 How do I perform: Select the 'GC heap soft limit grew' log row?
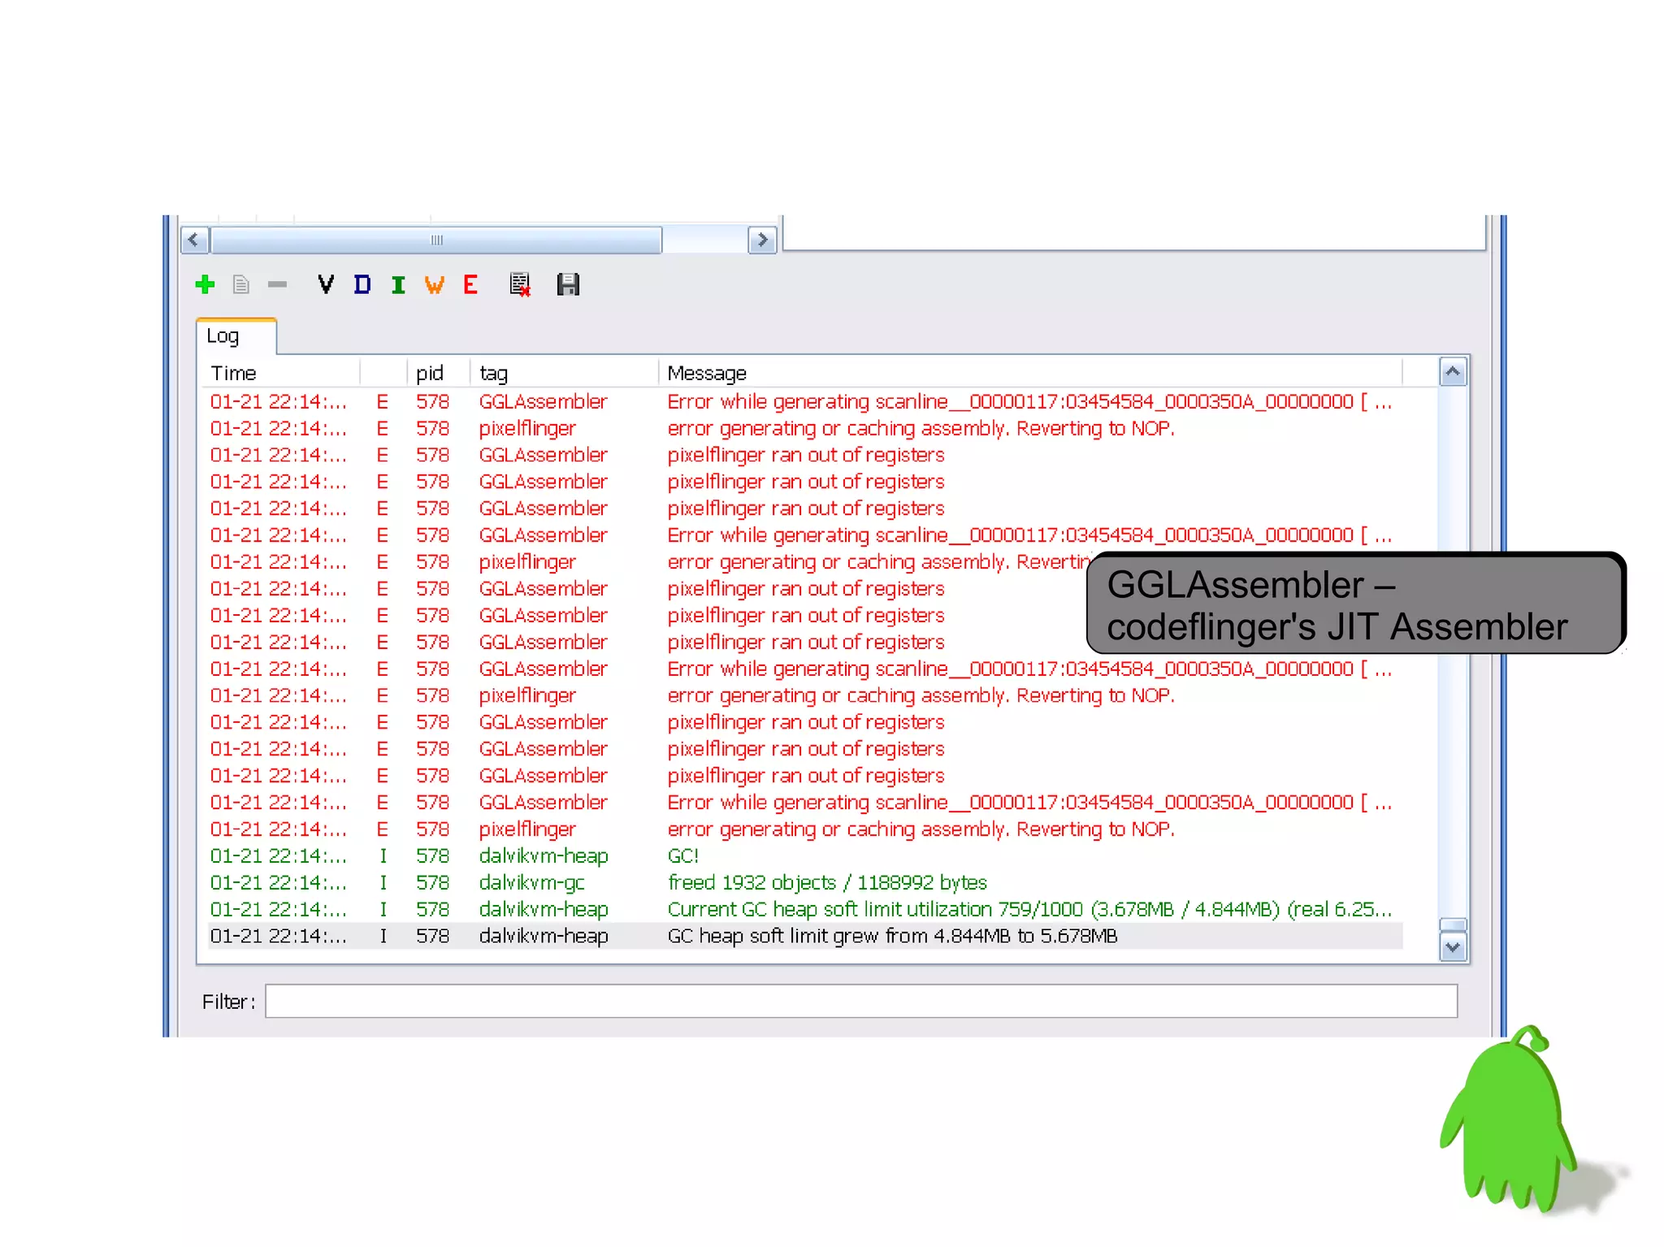(x=805, y=936)
